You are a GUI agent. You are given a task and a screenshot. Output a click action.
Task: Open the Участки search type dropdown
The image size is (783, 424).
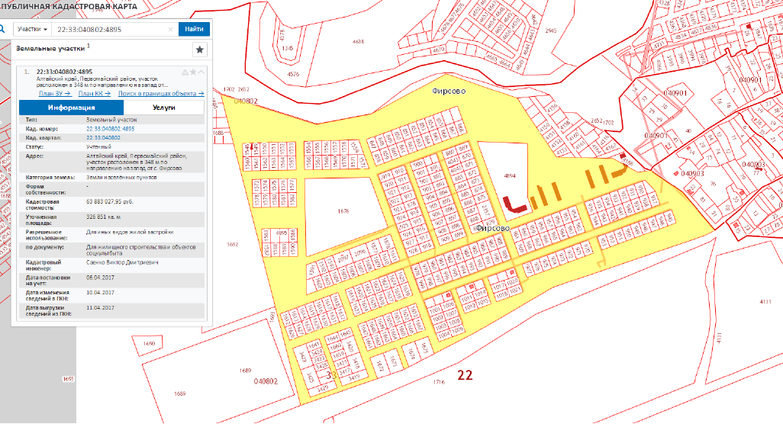tap(34, 29)
